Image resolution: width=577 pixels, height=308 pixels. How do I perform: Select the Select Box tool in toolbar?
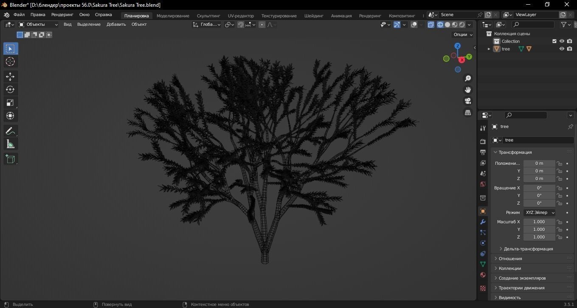click(x=11, y=49)
